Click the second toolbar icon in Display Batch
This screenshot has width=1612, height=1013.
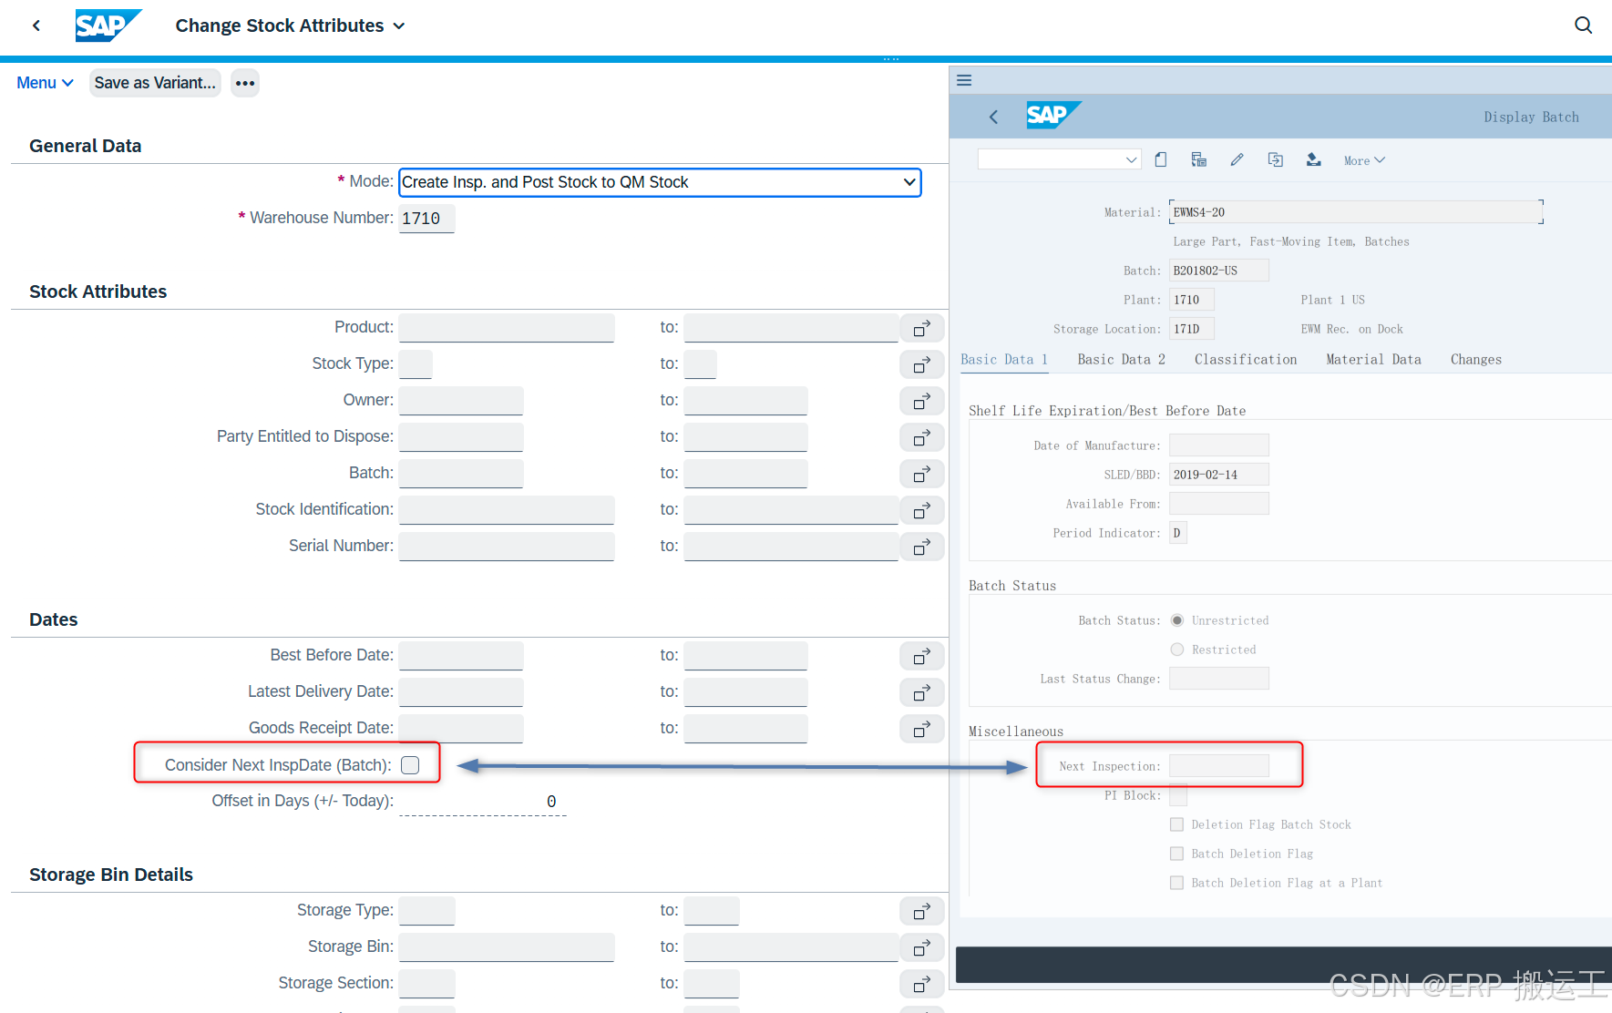point(1199,159)
